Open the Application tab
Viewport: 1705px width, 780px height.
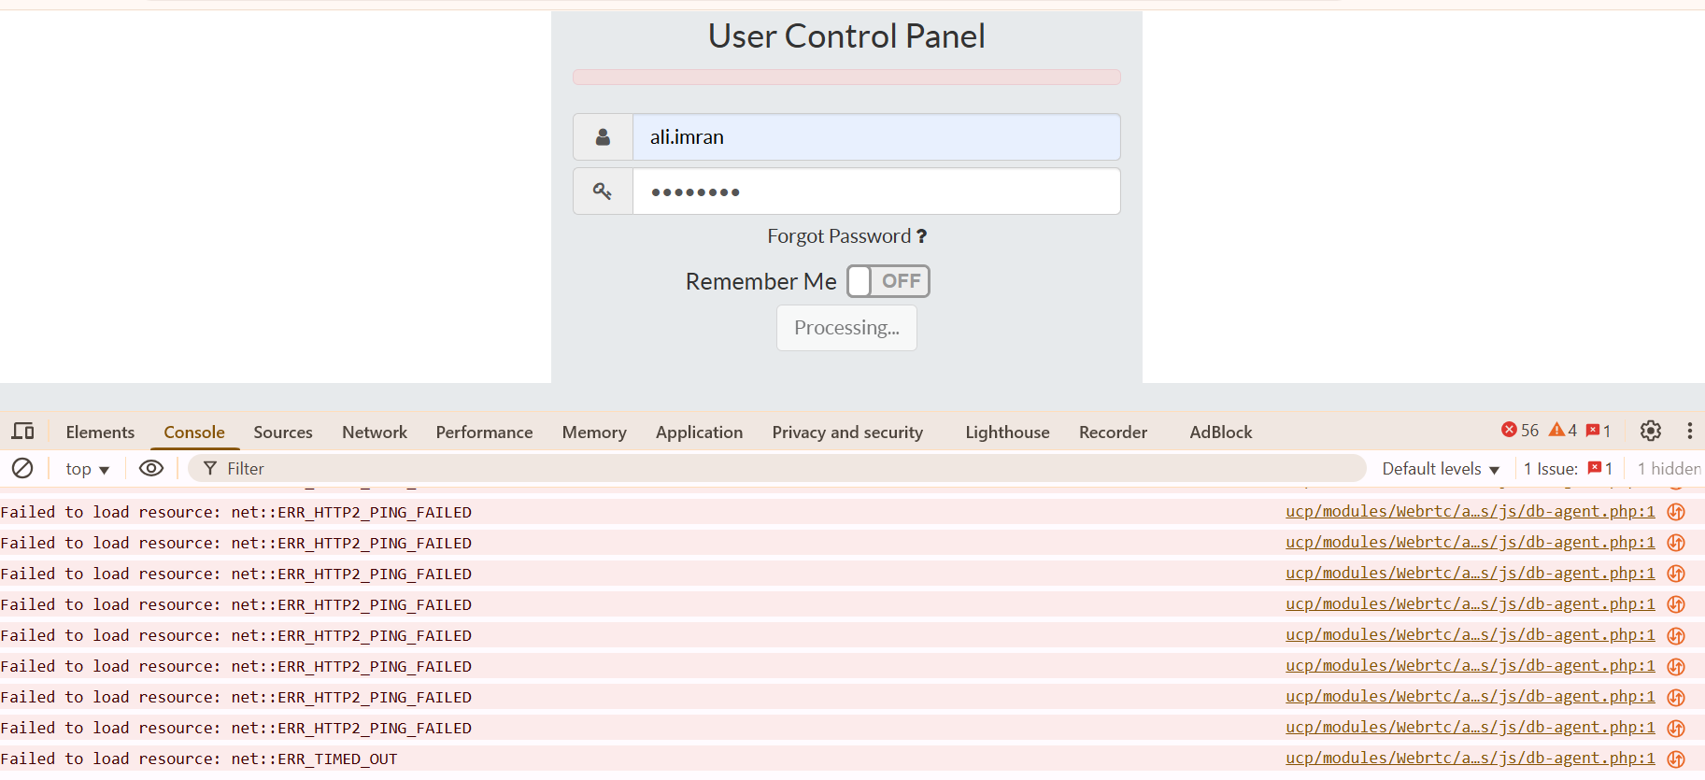point(699,433)
